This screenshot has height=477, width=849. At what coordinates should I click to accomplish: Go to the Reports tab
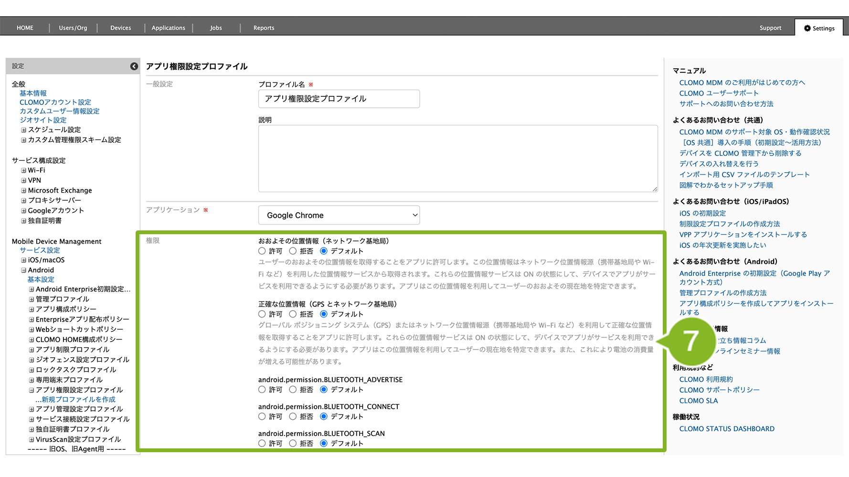click(x=264, y=28)
